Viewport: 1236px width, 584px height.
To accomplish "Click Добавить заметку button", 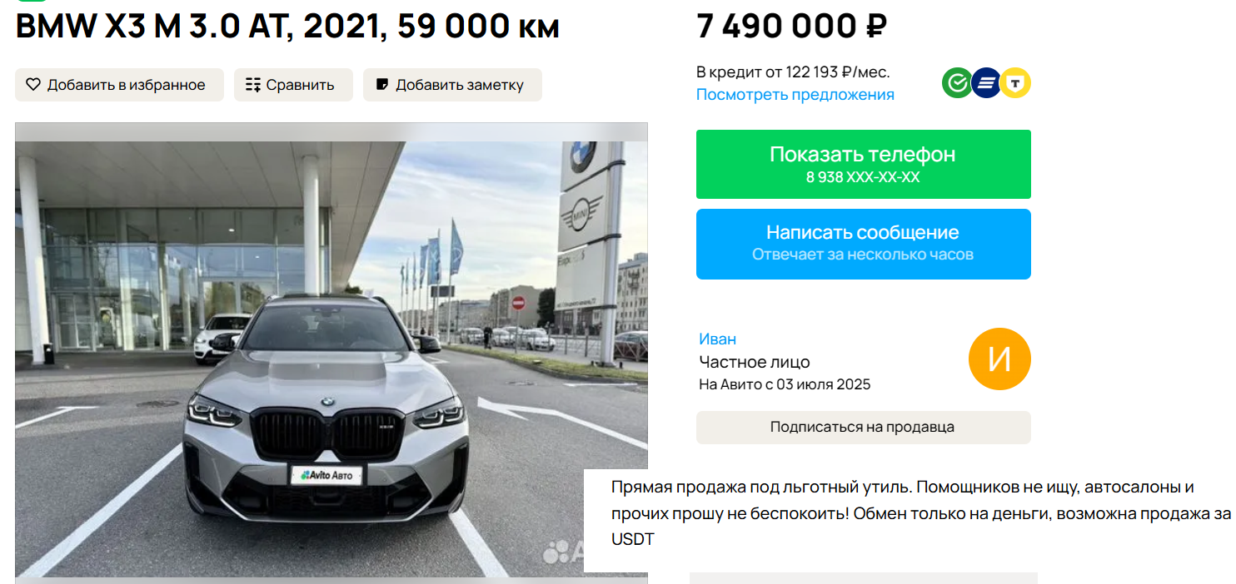I will tap(452, 85).
